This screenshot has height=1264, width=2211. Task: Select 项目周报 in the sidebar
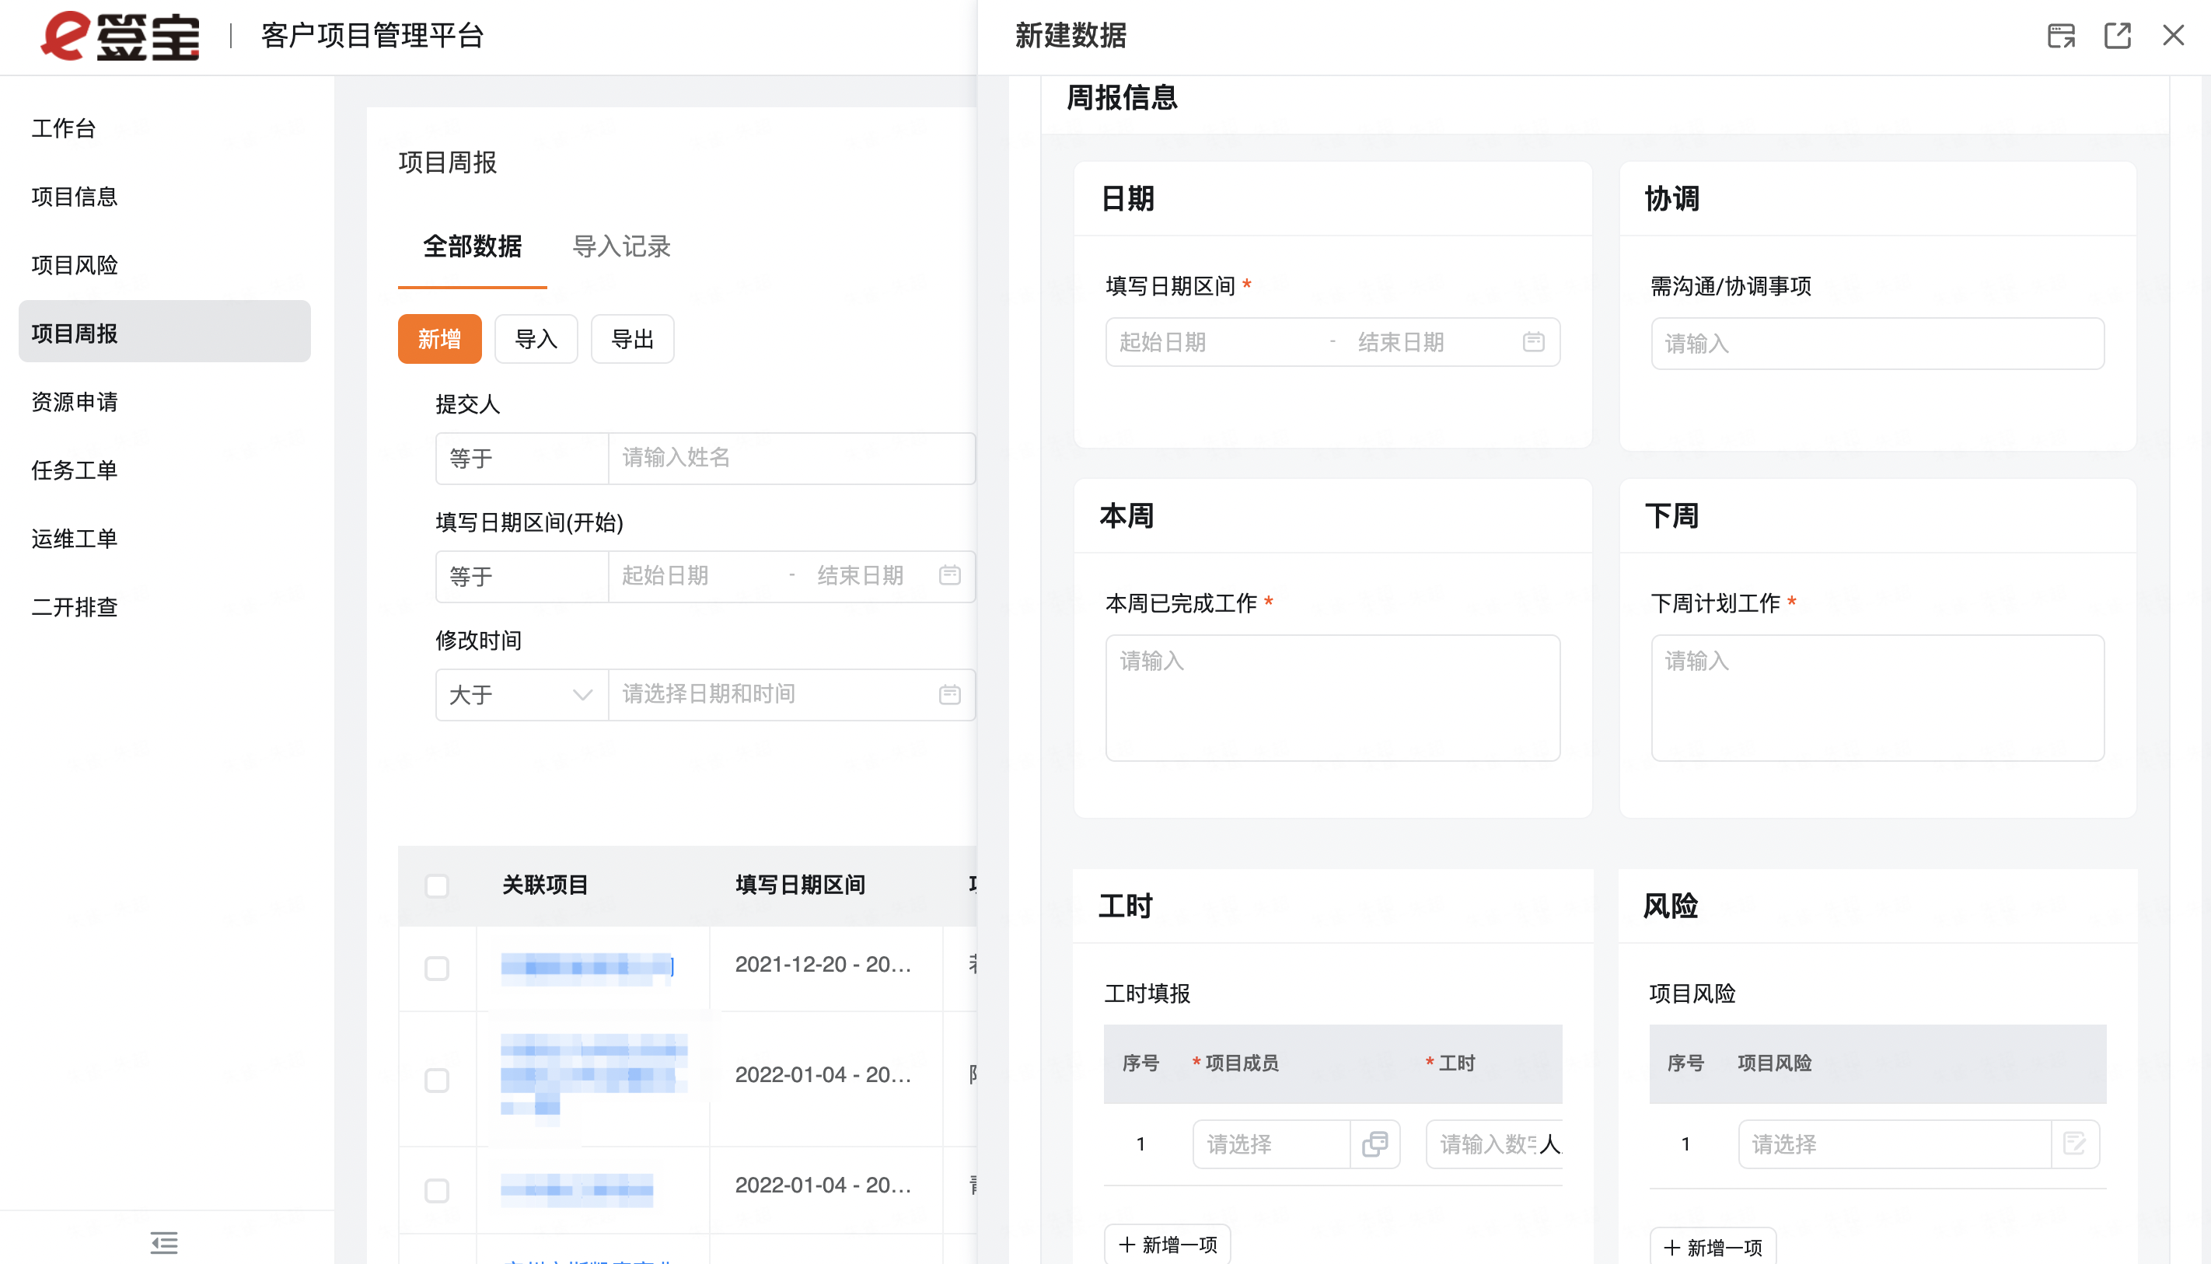click(165, 332)
